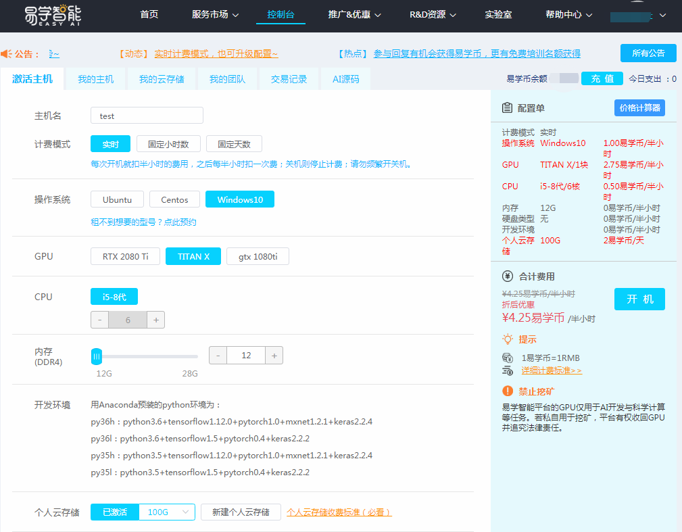Click the yen total cost icon
Viewport: 682px width, 532px height.
pyautogui.click(x=507, y=276)
